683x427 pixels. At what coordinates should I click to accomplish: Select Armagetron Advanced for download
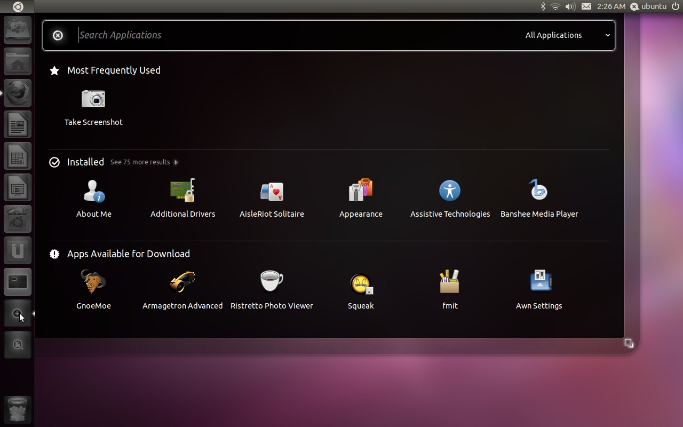point(182,290)
